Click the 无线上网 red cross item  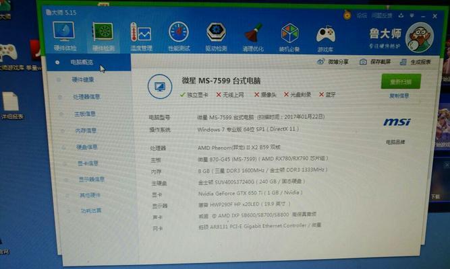point(230,95)
